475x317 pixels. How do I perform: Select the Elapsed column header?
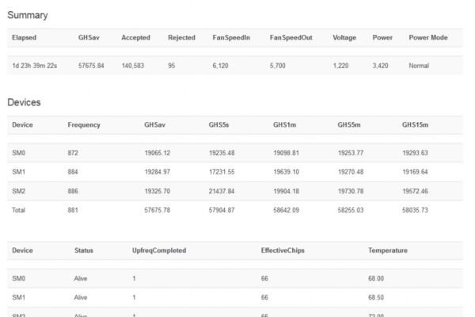[x=25, y=37]
